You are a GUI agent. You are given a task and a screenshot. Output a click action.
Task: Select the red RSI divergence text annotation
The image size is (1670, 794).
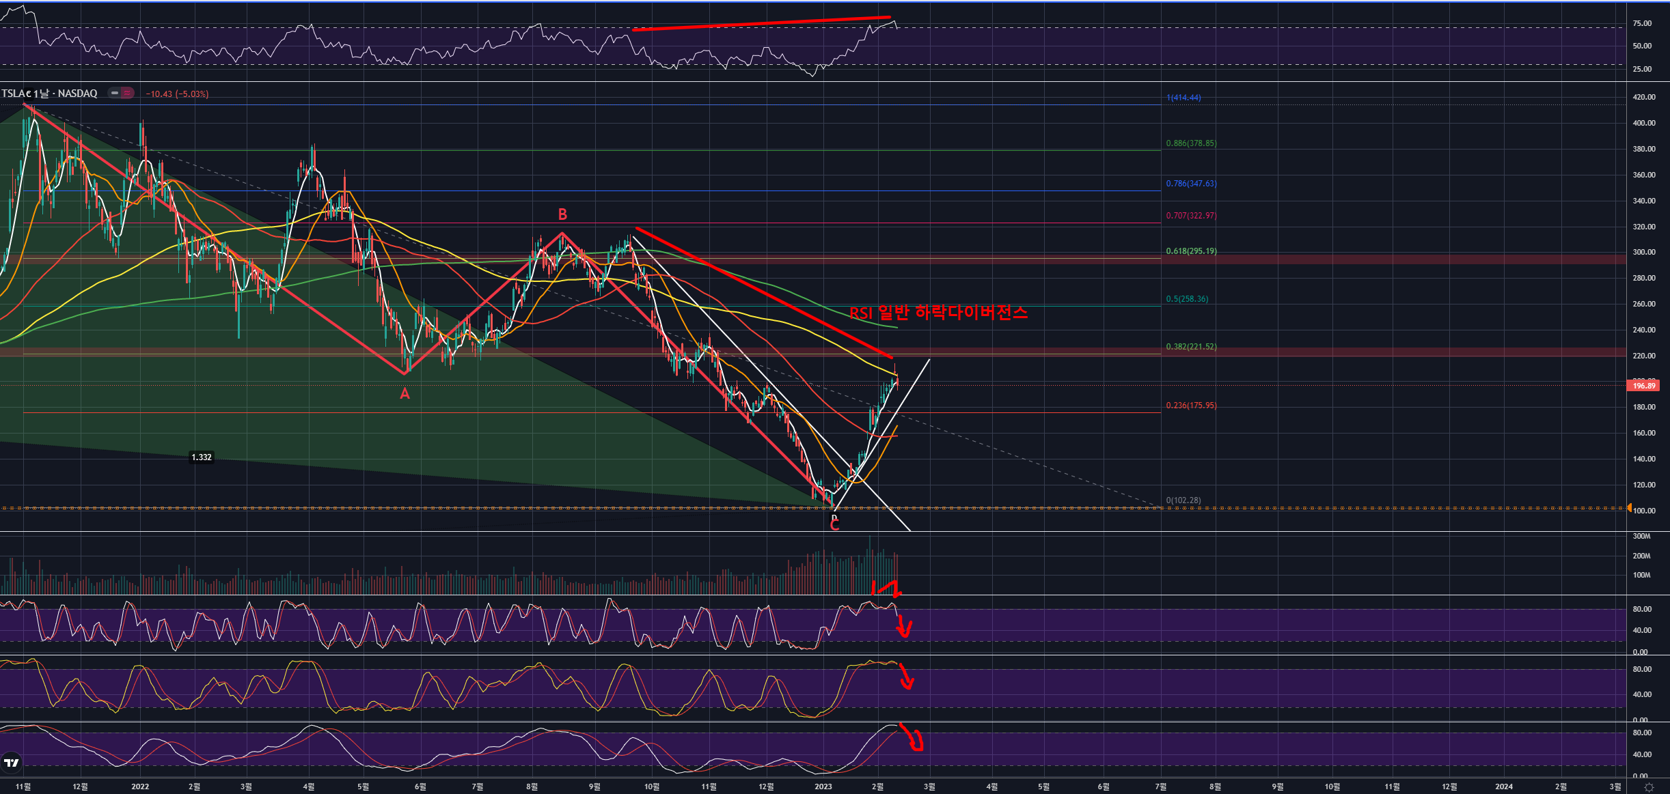click(x=938, y=313)
